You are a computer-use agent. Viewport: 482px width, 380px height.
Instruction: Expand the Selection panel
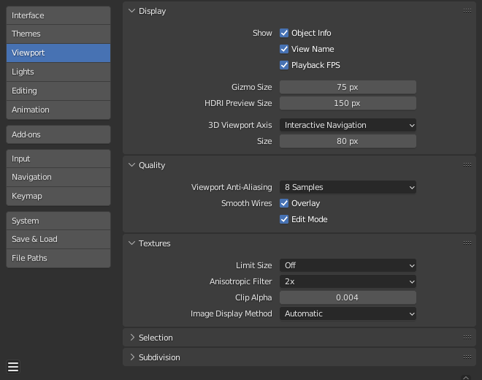click(x=156, y=338)
